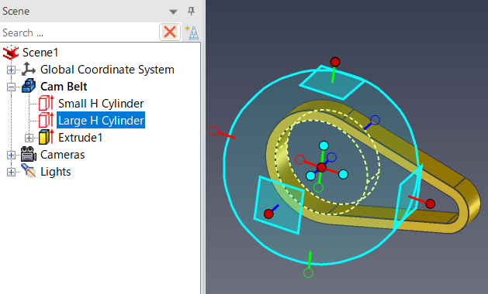Click the top red handle on cylinder outline

coord(335,62)
